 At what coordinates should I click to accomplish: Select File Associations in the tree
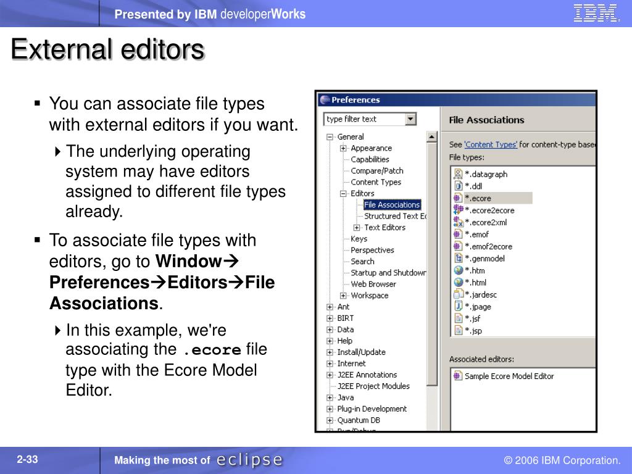pyautogui.click(x=392, y=205)
